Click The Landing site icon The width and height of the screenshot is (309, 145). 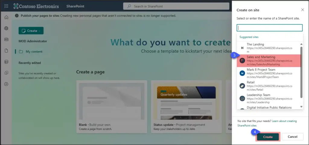[x=242, y=48]
